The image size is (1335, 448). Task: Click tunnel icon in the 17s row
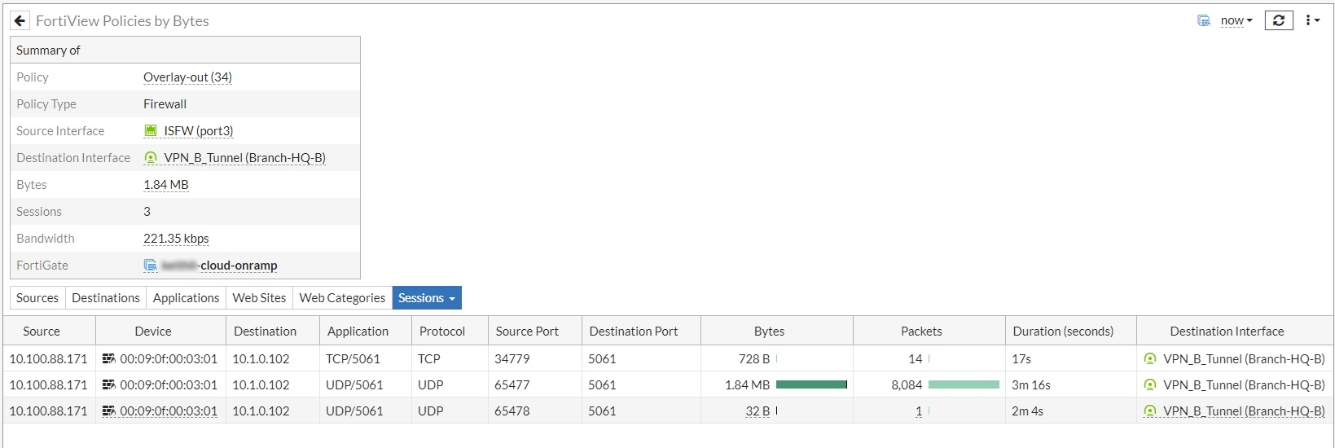click(x=1150, y=358)
